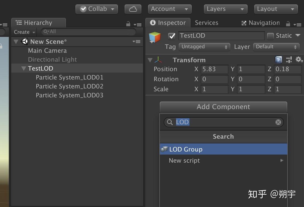The height and width of the screenshot is (207, 304).
Task: Collapse the New Scene tree
Action: click(16, 42)
